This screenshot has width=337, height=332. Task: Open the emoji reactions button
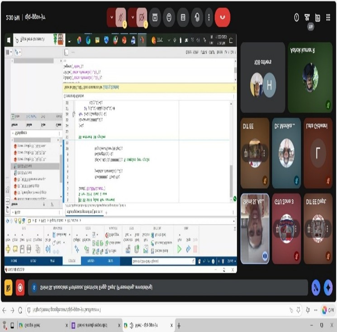(169, 17)
